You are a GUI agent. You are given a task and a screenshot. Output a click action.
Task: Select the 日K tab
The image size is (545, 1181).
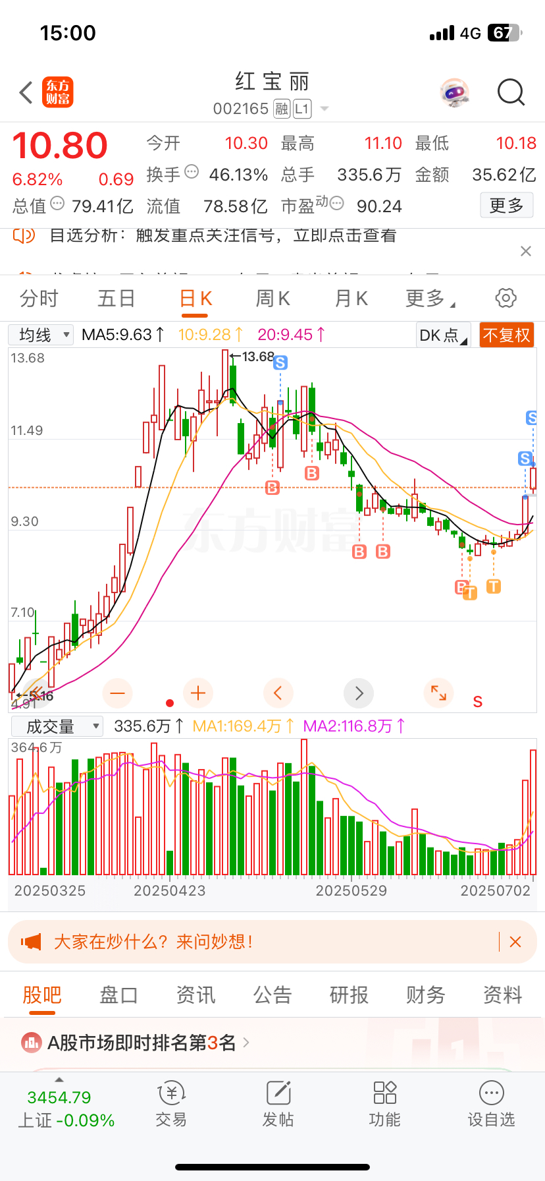(196, 299)
